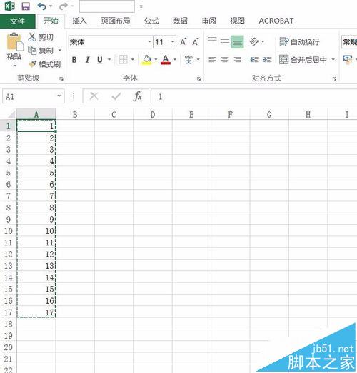Click the Copy button

pos(41,51)
